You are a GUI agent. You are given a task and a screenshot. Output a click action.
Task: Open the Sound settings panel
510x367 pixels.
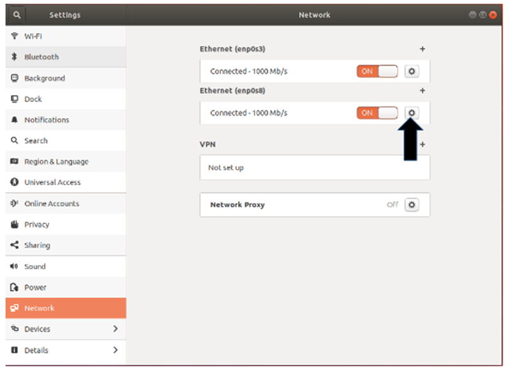pos(34,266)
